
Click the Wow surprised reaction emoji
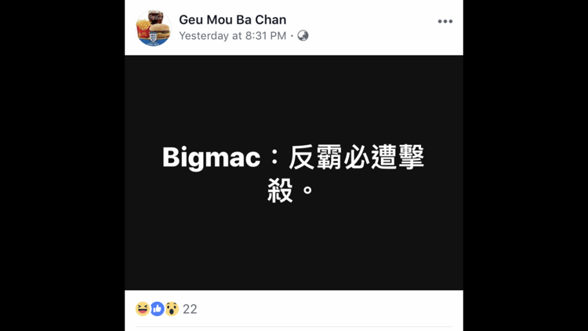pyautogui.click(x=172, y=309)
